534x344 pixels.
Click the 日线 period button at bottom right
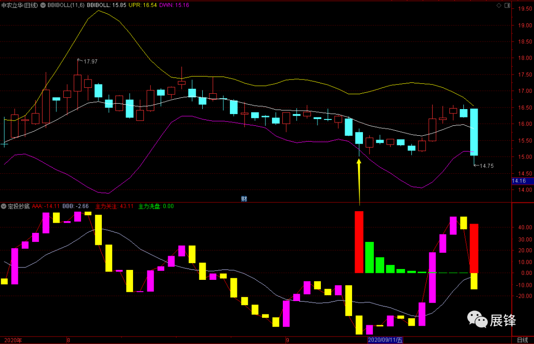[x=523, y=340]
